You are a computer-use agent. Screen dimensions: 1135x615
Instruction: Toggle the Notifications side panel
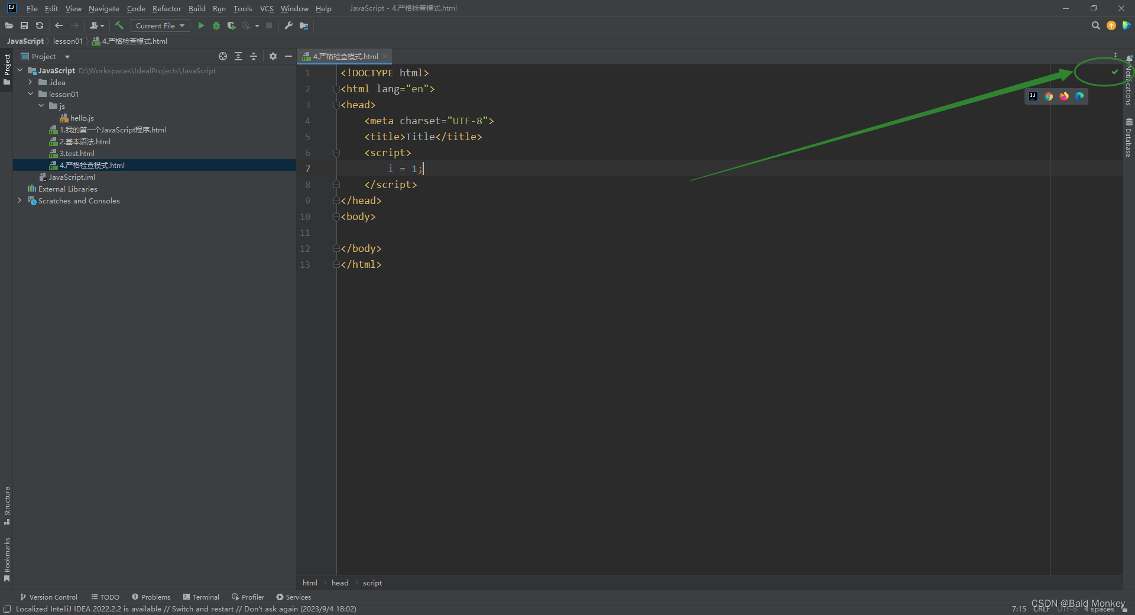(x=1128, y=80)
